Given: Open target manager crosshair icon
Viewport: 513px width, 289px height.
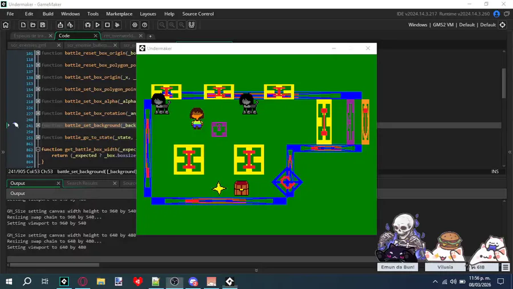Looking at the screenshot, I should pos(503,25).
